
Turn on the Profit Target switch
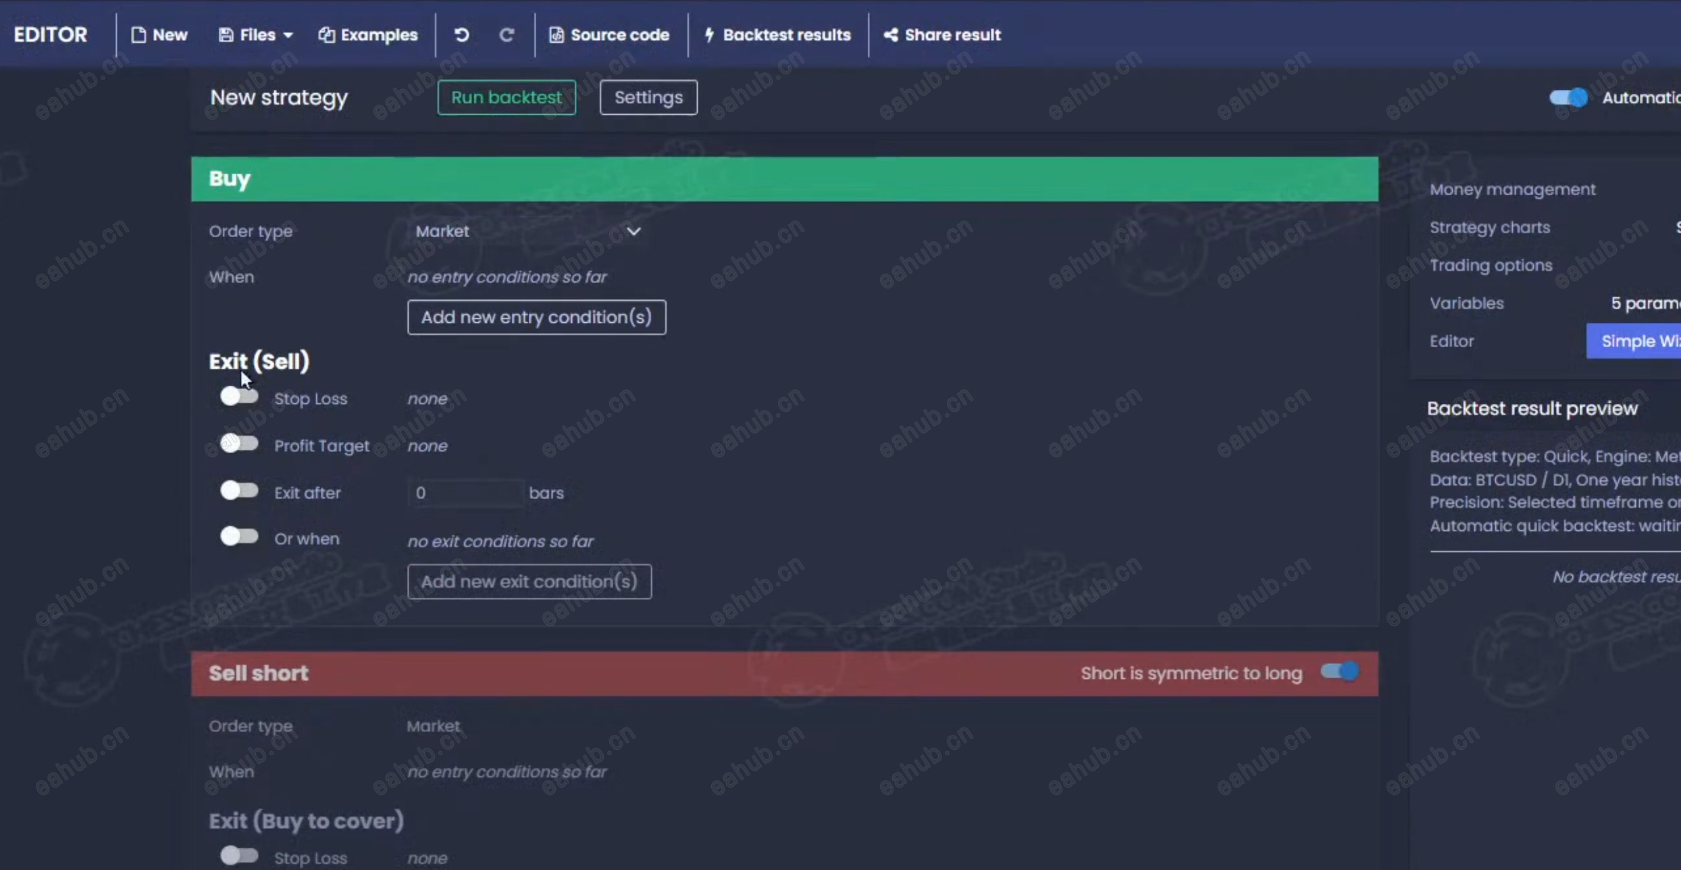239,444
